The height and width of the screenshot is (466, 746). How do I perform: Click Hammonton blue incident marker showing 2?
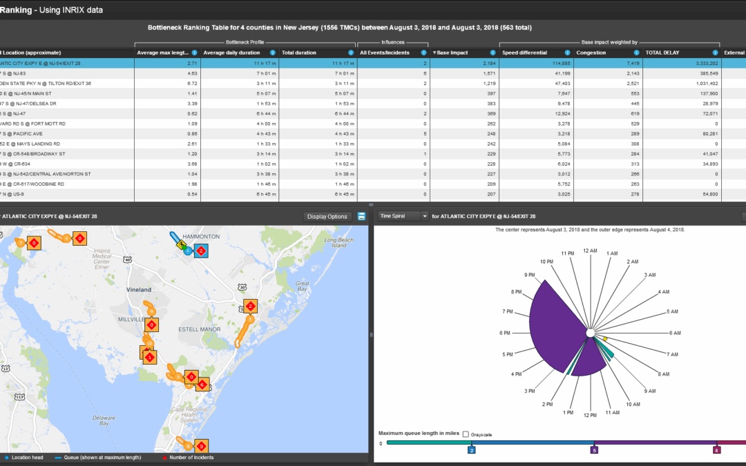click(x=200, y=251)
